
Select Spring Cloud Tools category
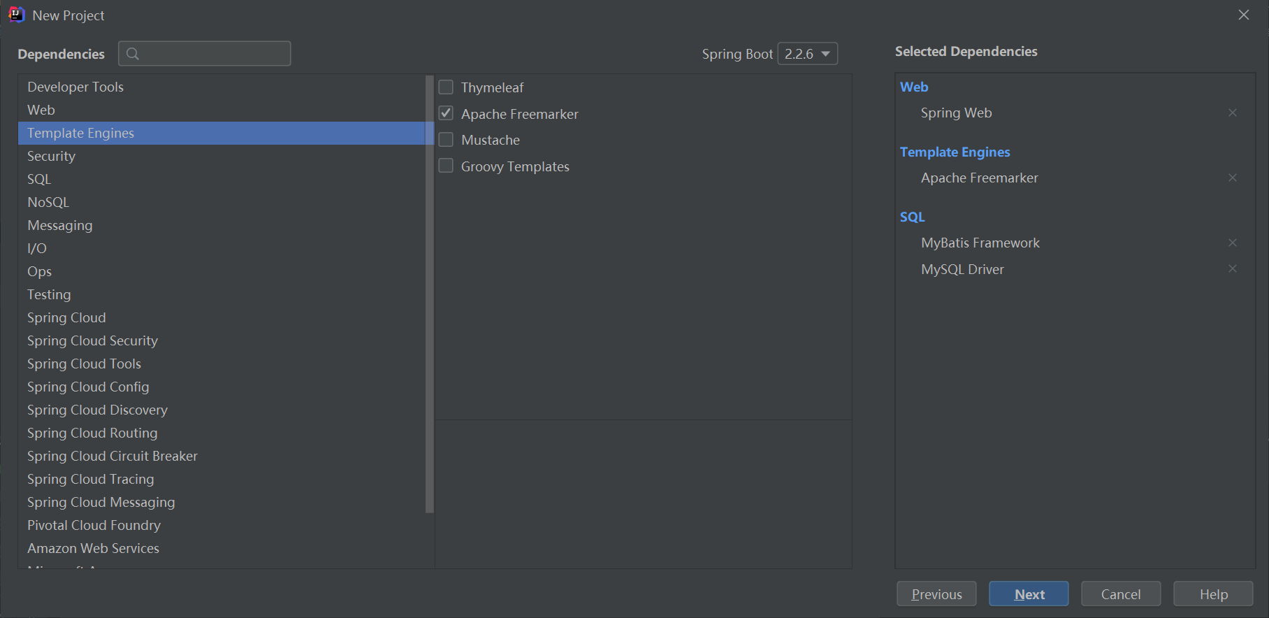point(222,364)
